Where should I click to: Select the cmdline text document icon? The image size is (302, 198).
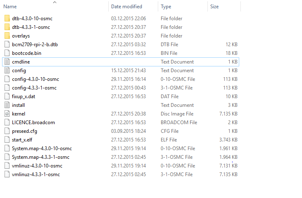click(7, 62)
